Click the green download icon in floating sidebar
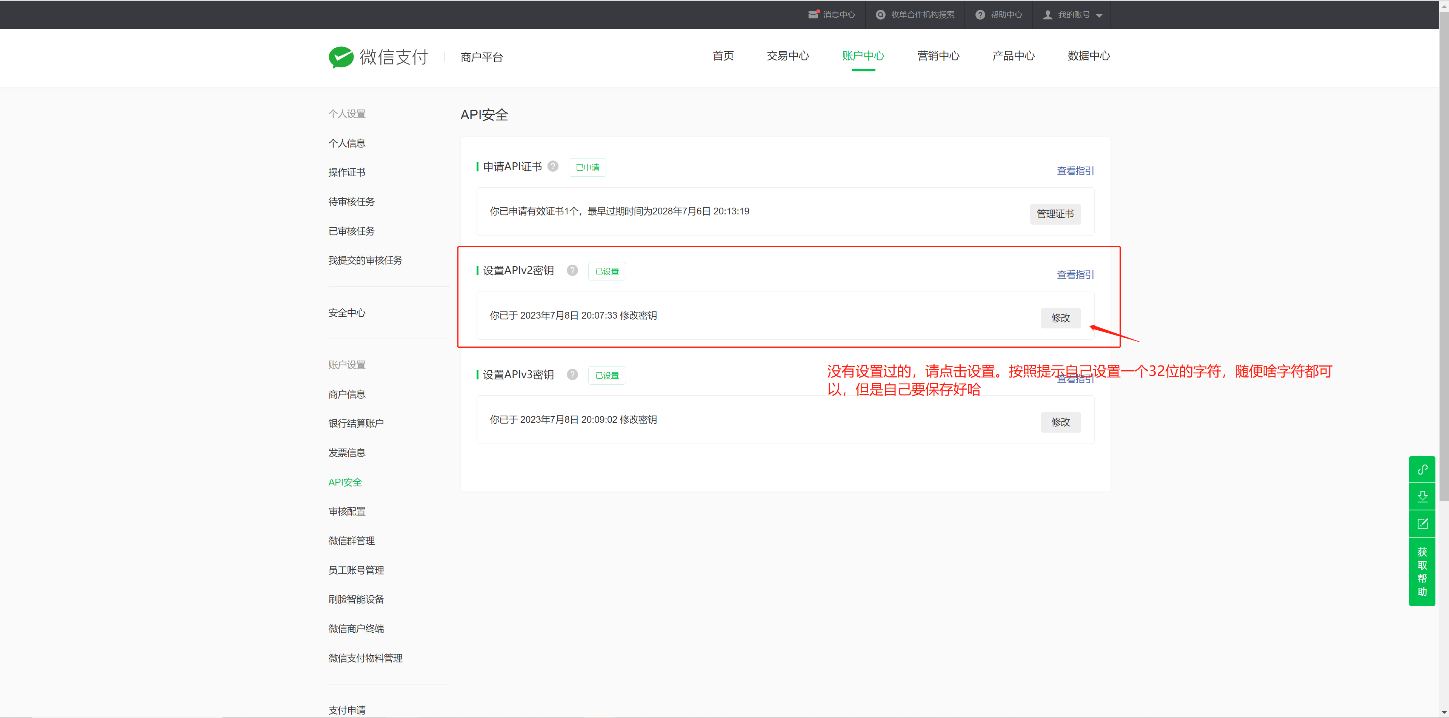The height and width of the screenshot is (718, 1449). coord(1422,496)
